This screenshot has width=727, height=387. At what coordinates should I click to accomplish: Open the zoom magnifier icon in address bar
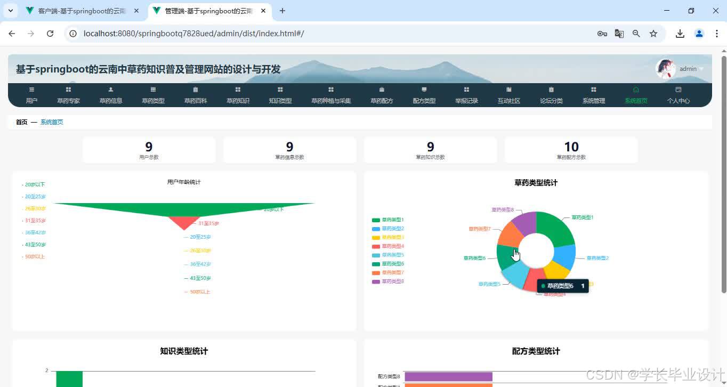pos(636,34)
